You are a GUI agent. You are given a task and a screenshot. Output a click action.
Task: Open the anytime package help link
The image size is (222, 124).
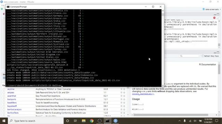pyautogui.click(x=11, y=89)
